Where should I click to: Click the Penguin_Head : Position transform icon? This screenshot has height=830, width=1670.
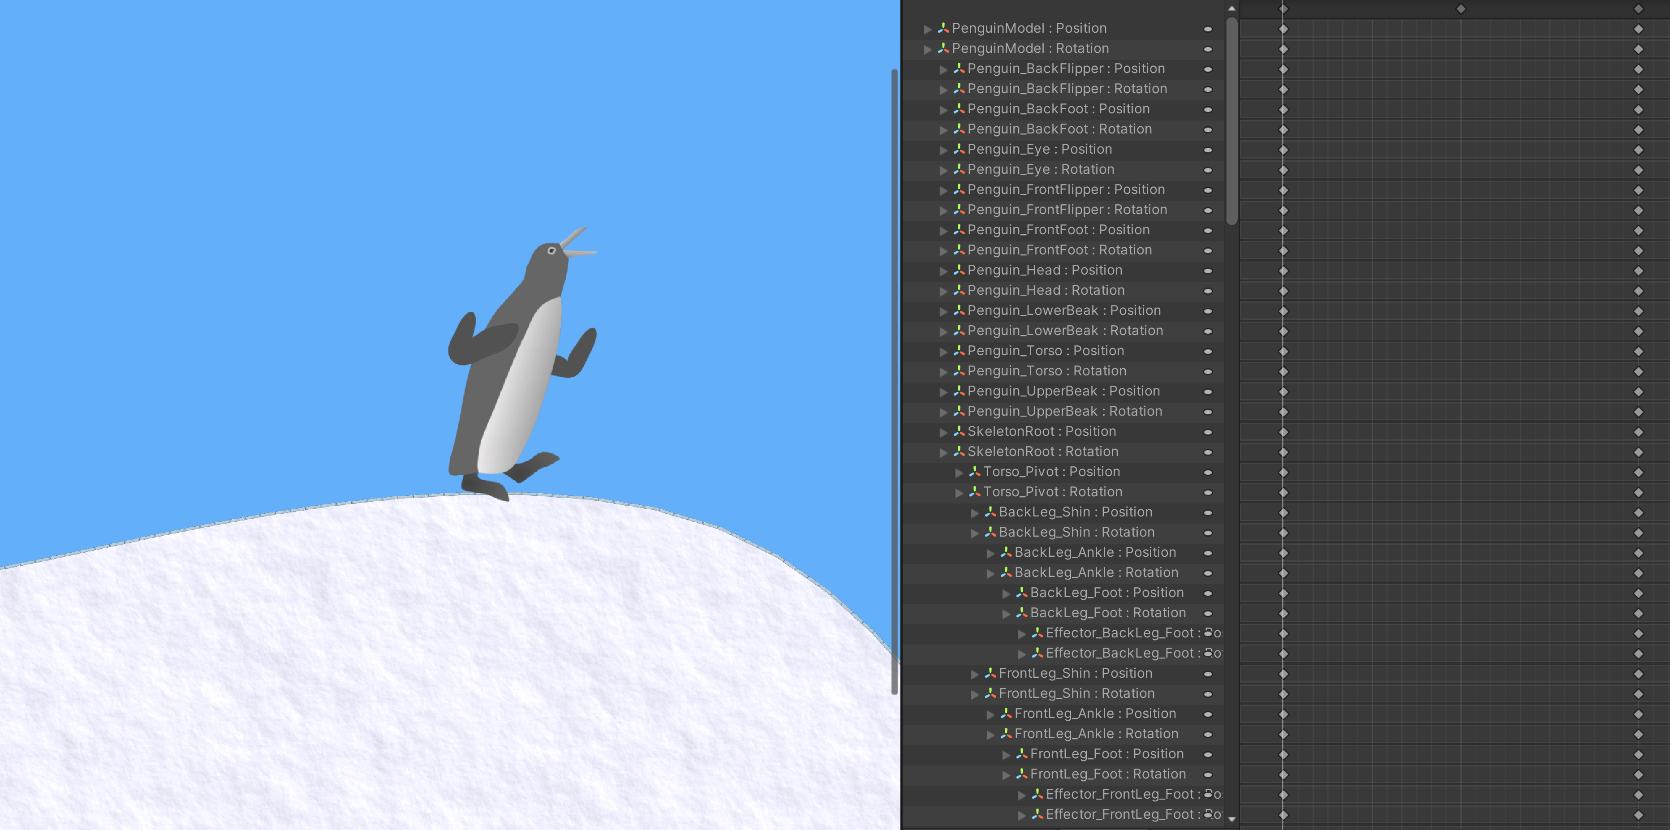tap(959, 271)
